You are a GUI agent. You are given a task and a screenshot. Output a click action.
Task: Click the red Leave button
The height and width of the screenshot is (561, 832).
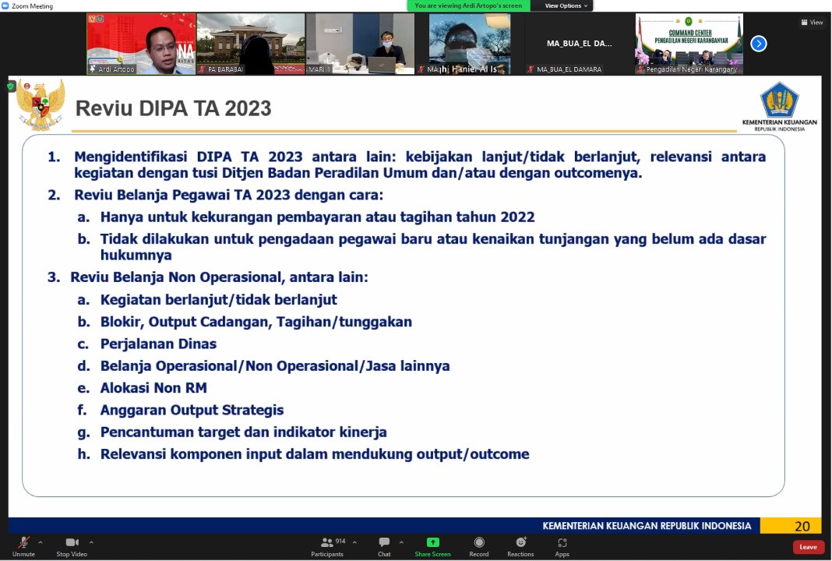point(808,547)
